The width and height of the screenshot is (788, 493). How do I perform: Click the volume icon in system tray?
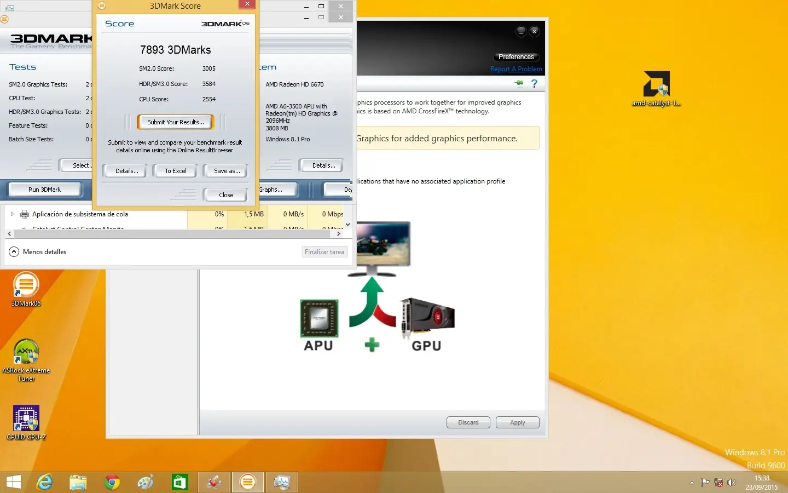[x=732, y=483]
